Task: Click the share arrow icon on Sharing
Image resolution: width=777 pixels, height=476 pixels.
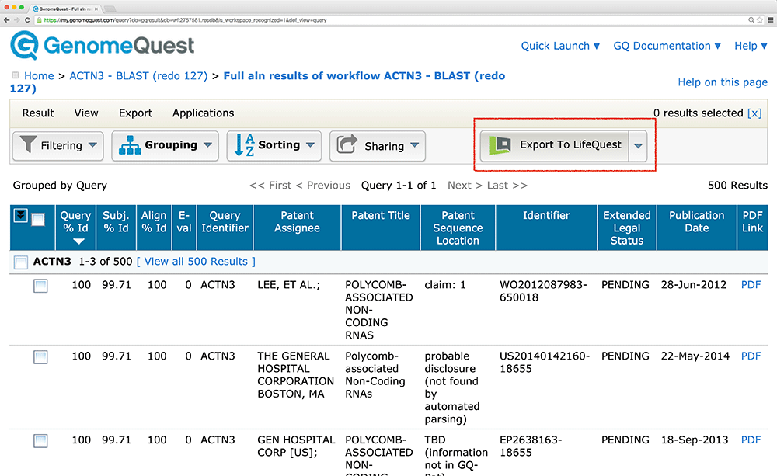Action: point(347,144)
